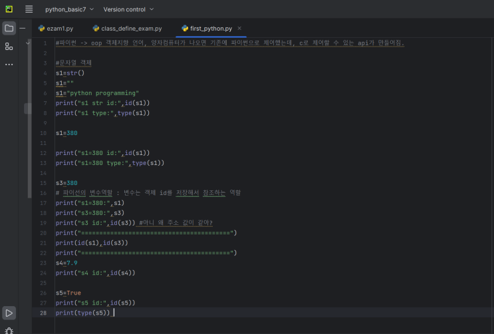Place cursor on s5=True code line
Image resolution: width=494 pixels, height=334 pixels.
point(66,293)
